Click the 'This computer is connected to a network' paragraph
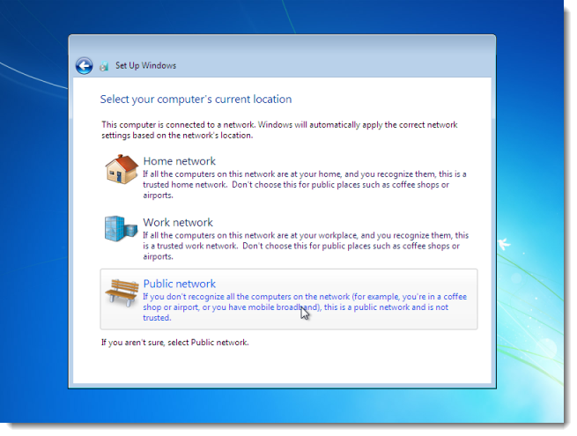This screenshot has height=436, width=577. click(x=279, y=129)
